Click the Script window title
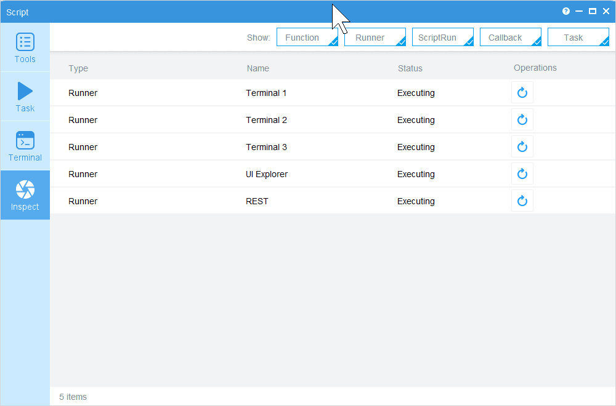 click(17, 12)
